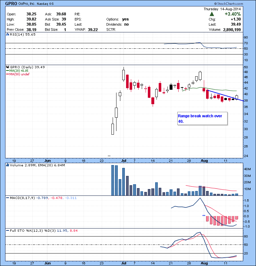The height and width of the screenshot is (266, 256).
Task: Click the GoPro, Inc. company name
Action: (27, 4)
